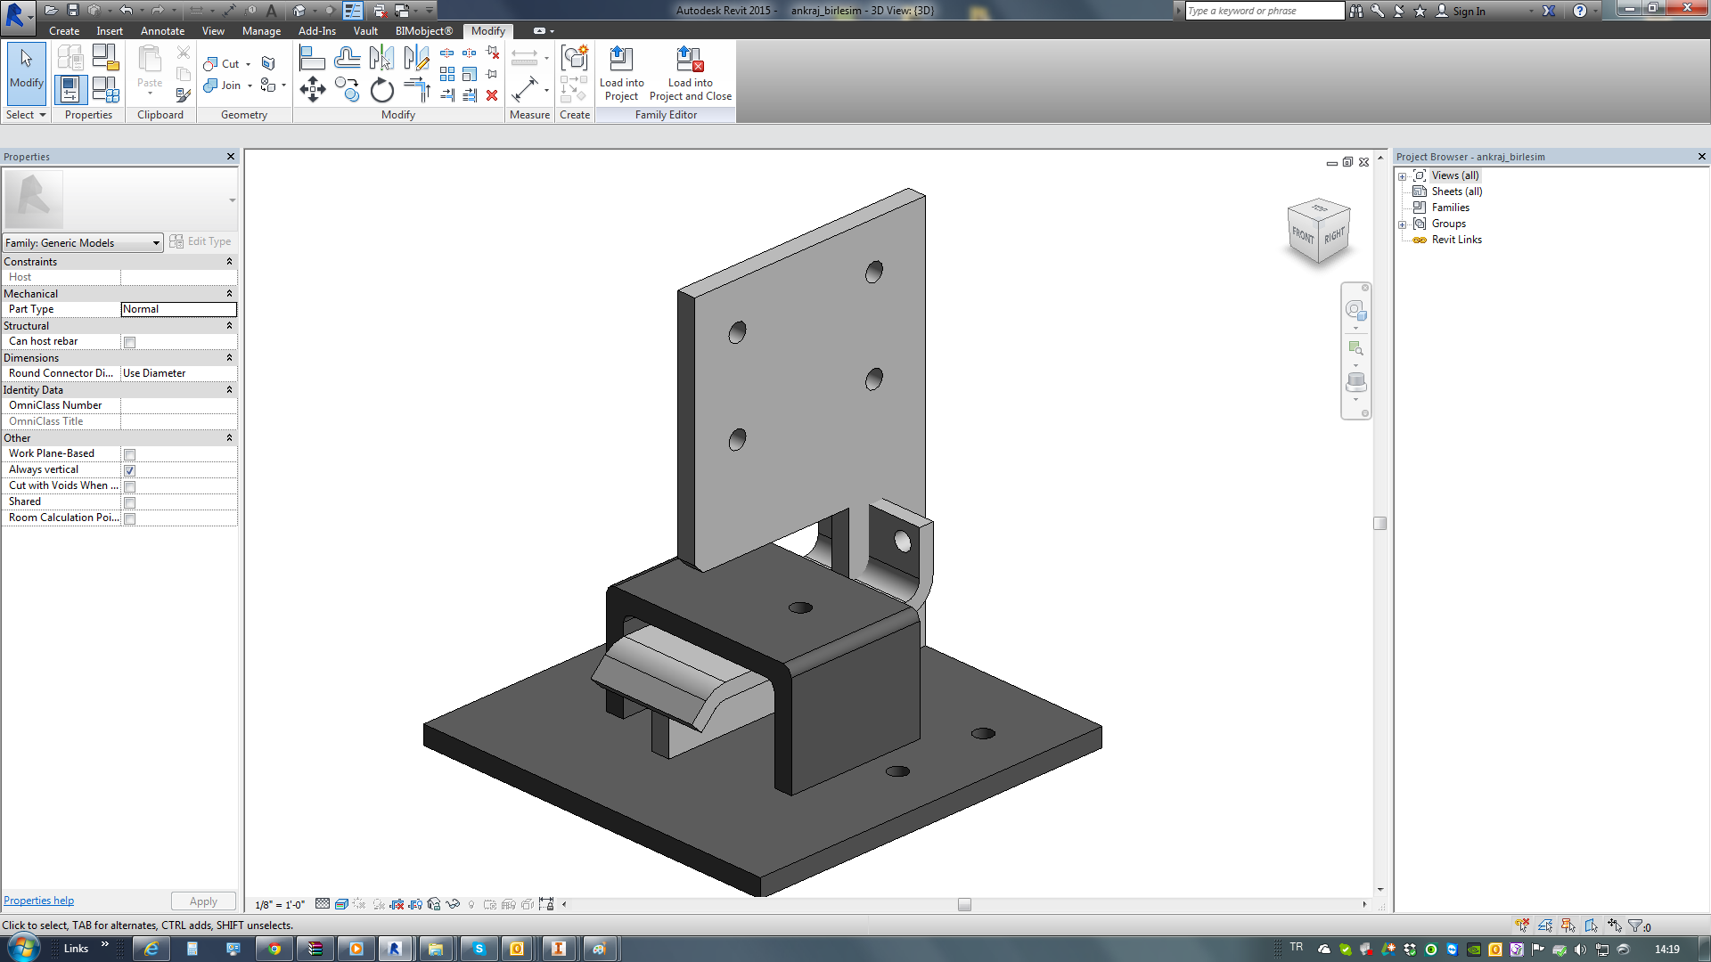Enable Can host rebar checkbox
Image resolution: width=1711 pixels, height=962 pixels.
(x=129, y=342)
